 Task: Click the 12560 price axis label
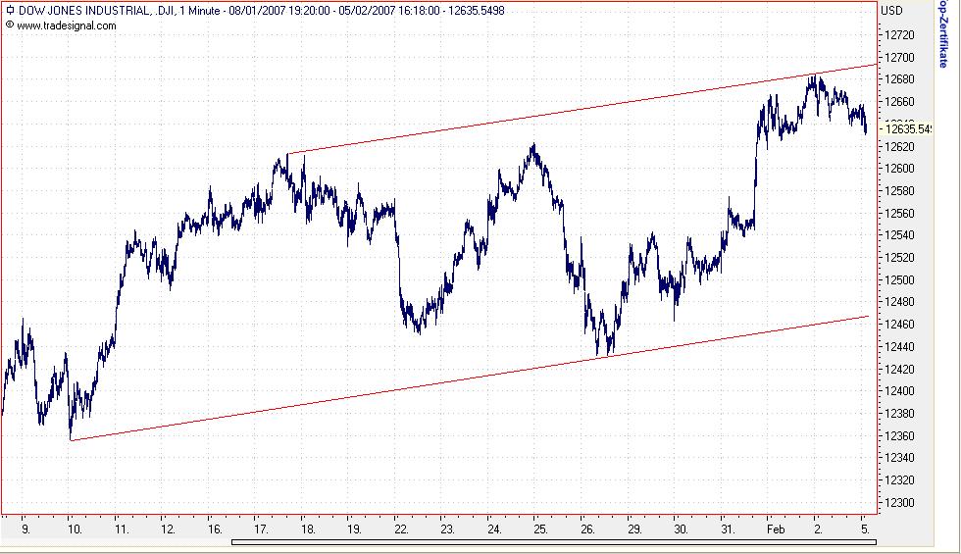point(900,214)
